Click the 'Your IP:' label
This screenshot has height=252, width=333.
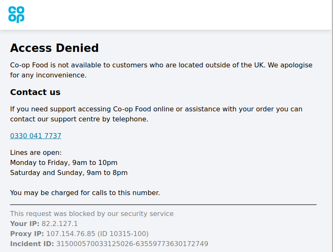click(x=24, y=224)
